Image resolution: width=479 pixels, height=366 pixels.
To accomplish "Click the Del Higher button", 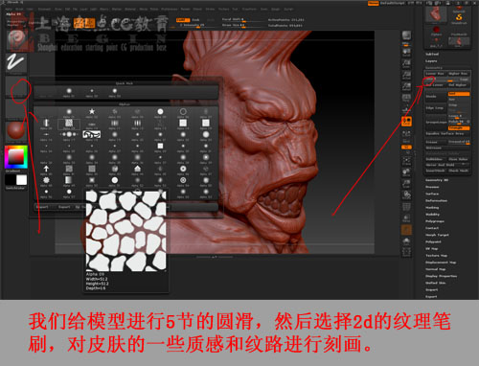I will 459,85.
